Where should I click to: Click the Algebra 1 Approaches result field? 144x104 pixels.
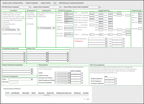point(69,18)
